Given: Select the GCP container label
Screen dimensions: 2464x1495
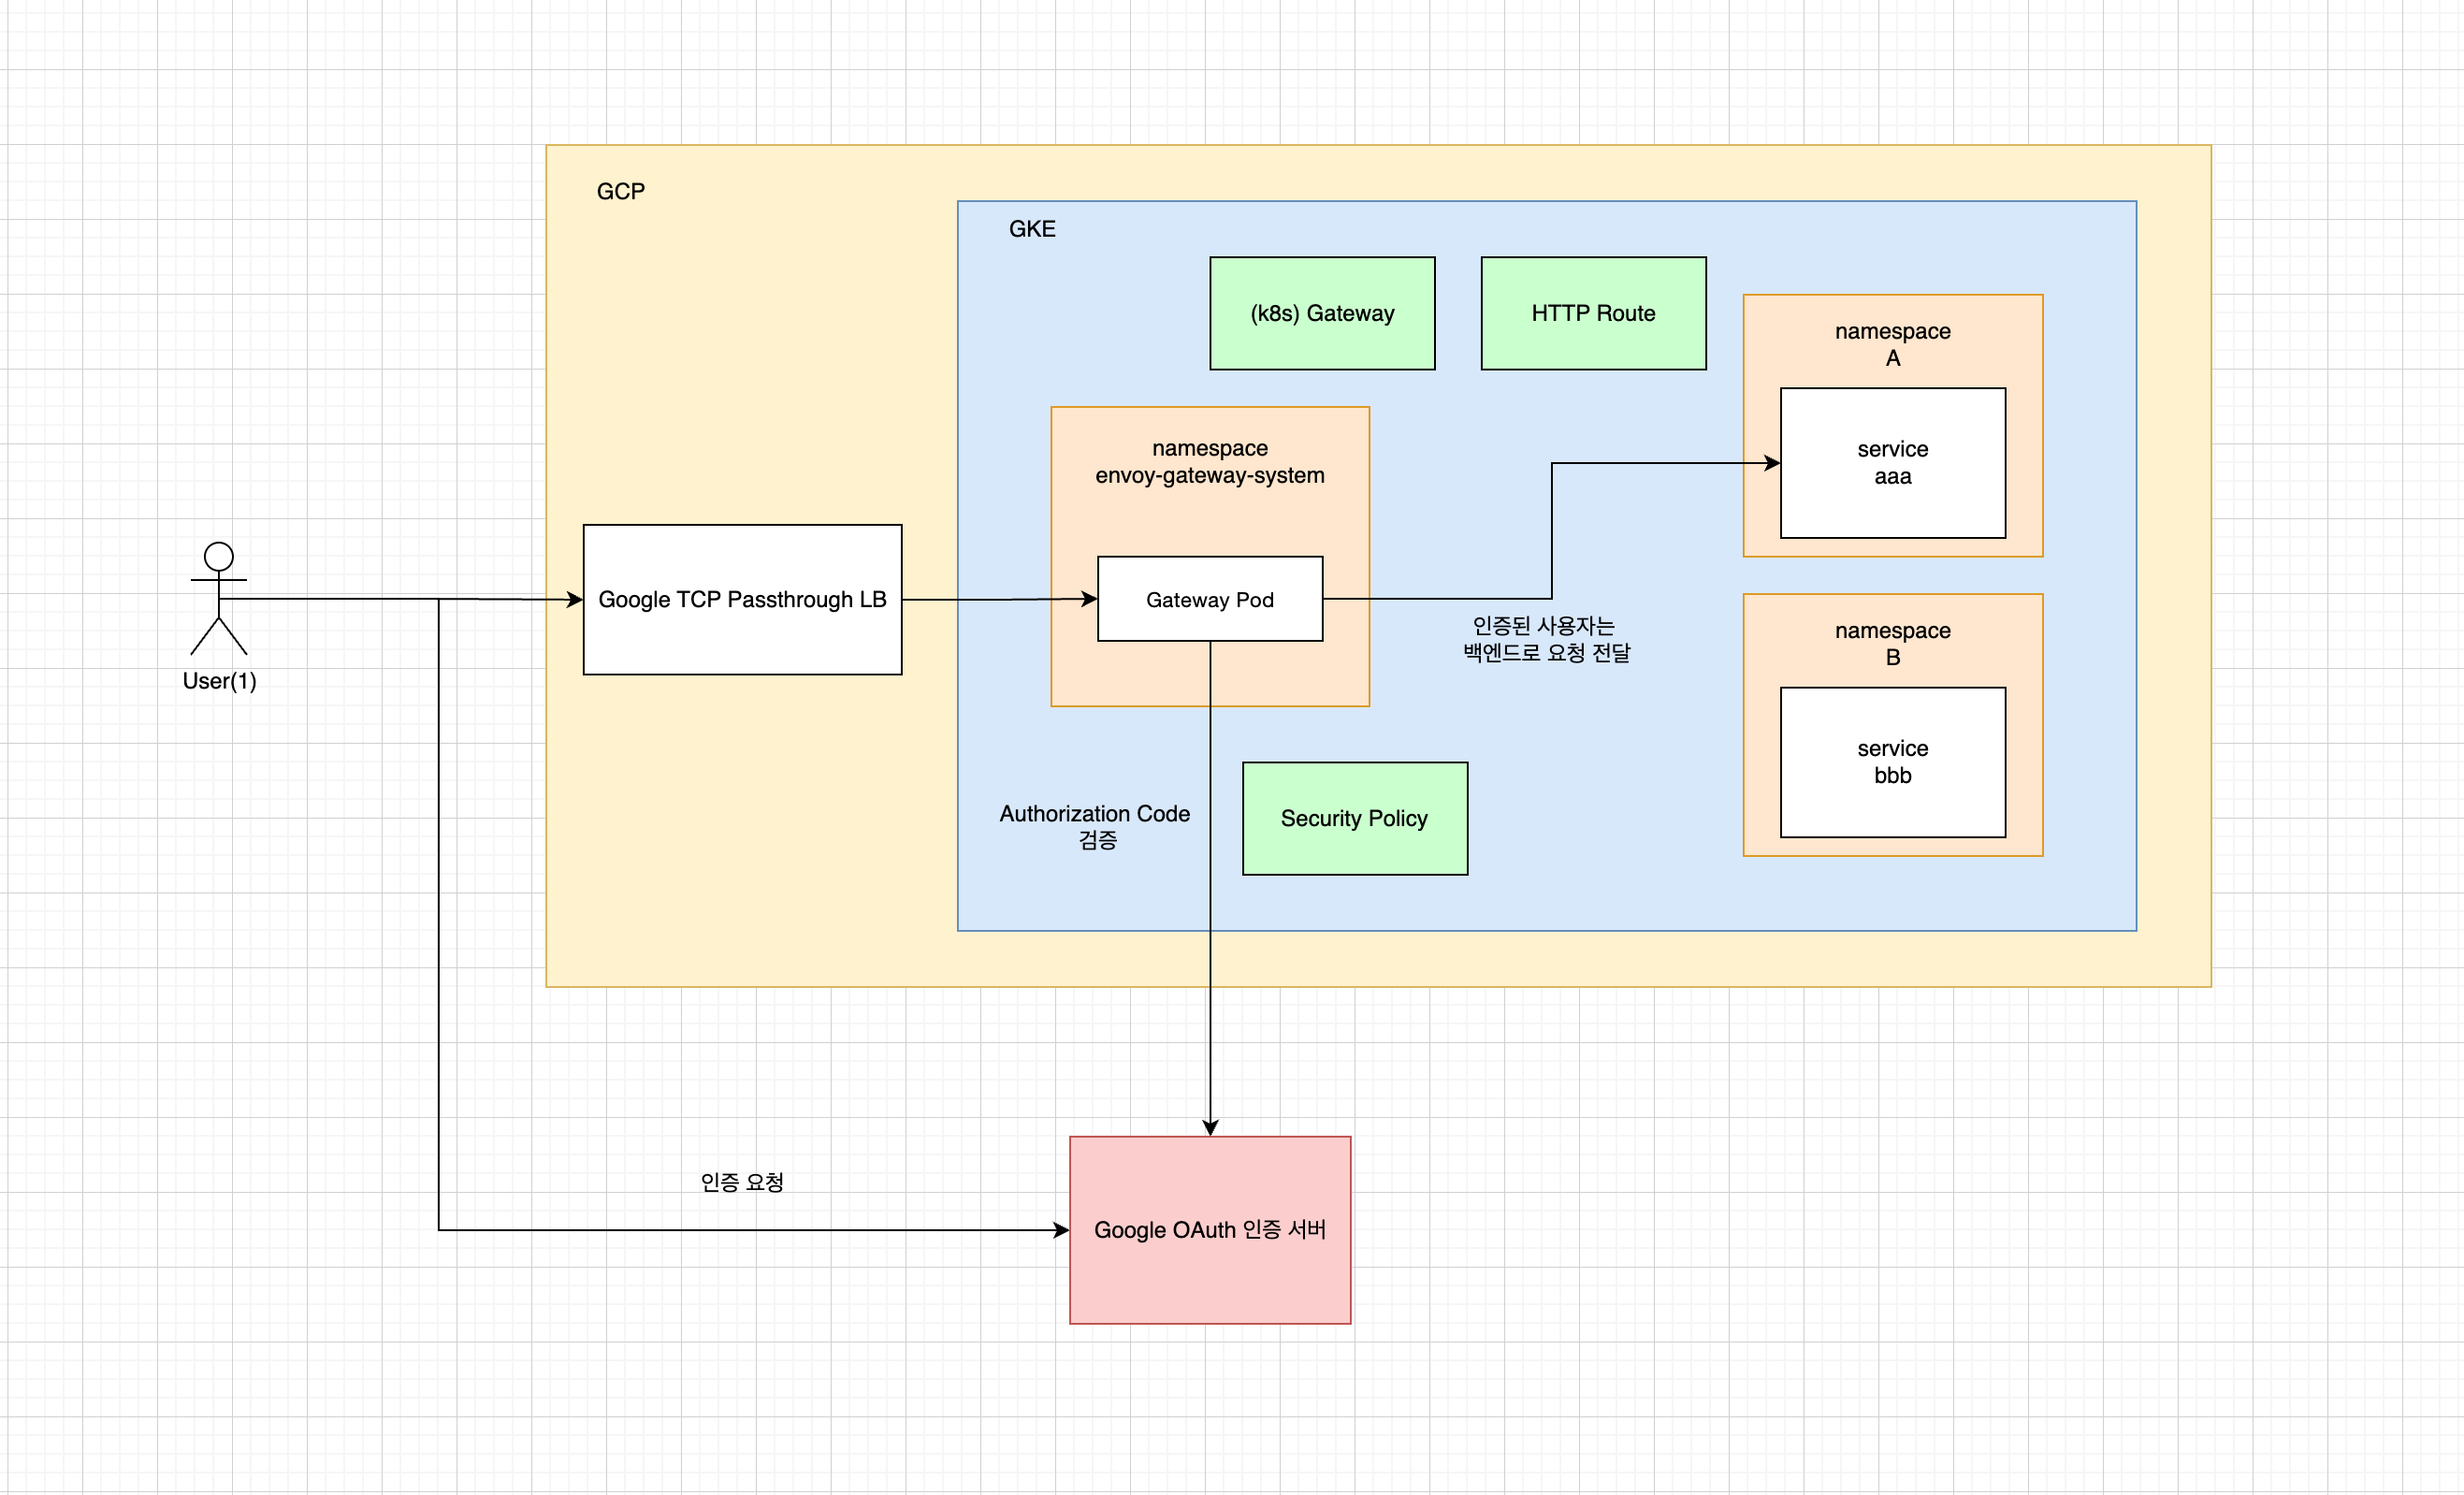Looking at the screenshot, I should point(620,191).
